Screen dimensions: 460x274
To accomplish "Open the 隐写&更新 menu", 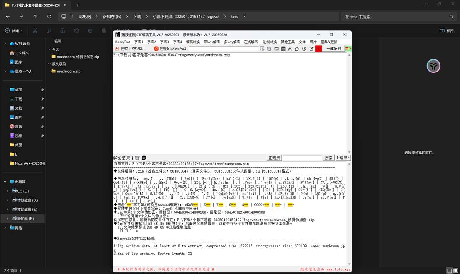I will pyautogui.click(x=330, y=42).
